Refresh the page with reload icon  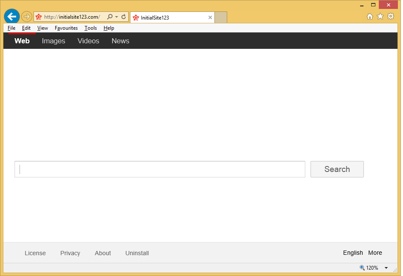click(124, 17)
